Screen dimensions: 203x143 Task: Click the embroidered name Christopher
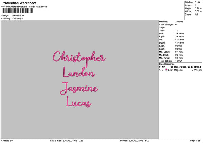pos(79,59)
